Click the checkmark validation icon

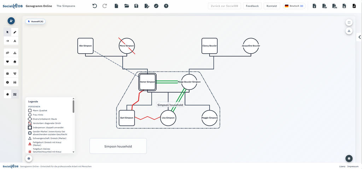pyautogui.click(x=156, y=6)
